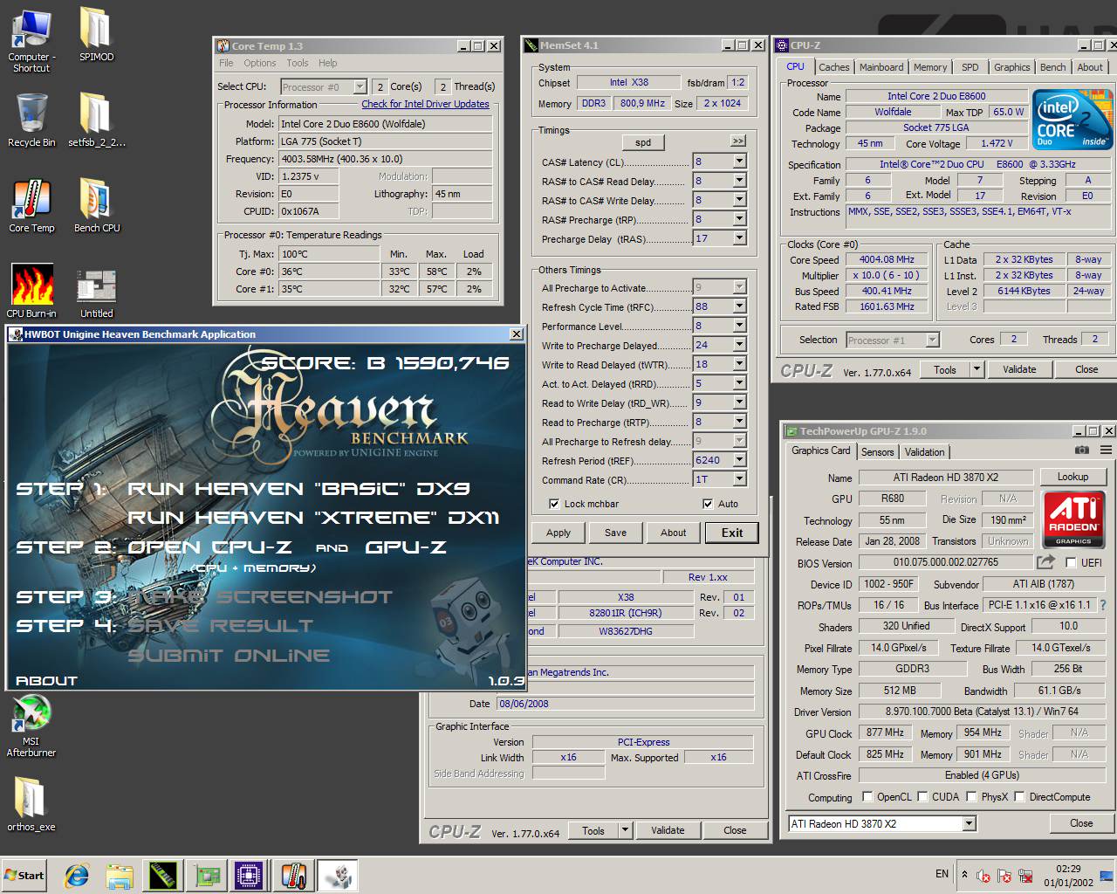Screen dimensions: 1117x894
Task: Open the Precharge Delay (tRAS) dropdown
Action: [x=739, y=238]
